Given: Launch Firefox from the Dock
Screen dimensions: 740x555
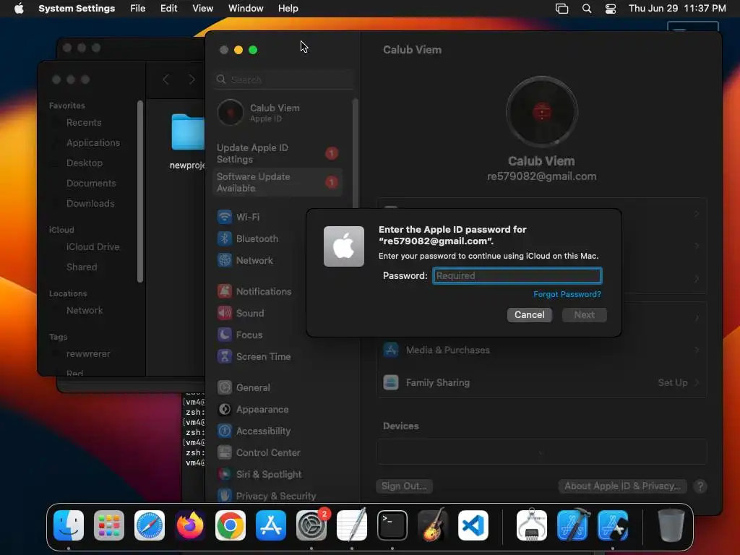Looking at the screenshot, I should click(190, 525).
